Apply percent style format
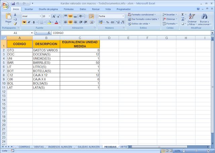 coord(107,22)
